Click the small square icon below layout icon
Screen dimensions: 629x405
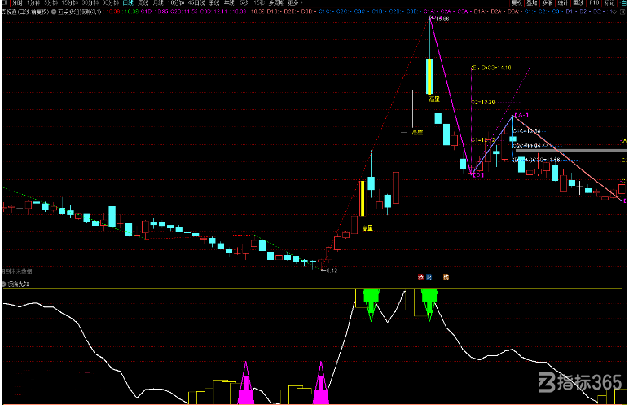(624, 11)
